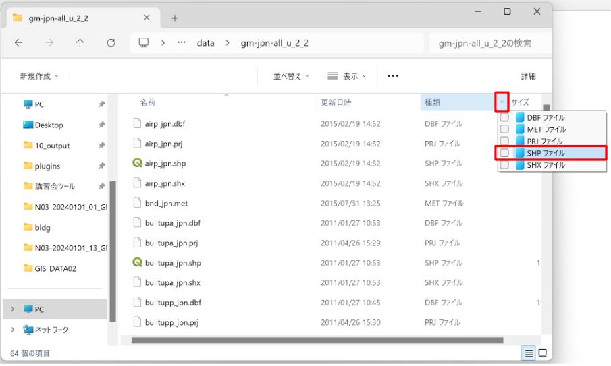Open the 種類 column filter dropdown arrow
Screen dimensions: 611x366
(x=502, y=102)
